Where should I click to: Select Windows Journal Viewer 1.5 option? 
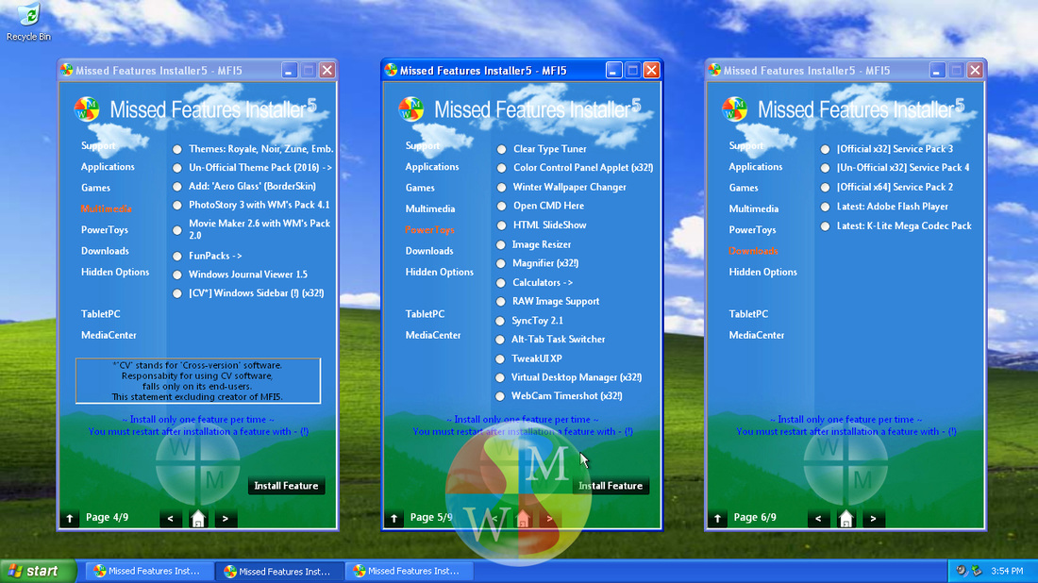pyautogui.click(x=177, y=275)
